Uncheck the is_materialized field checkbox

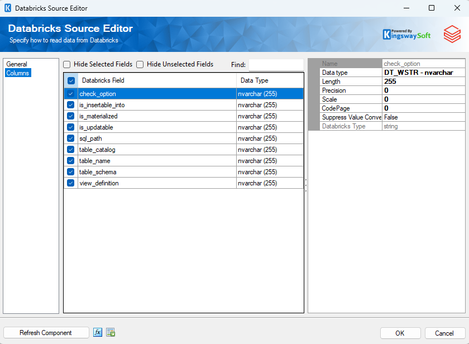(x=71, y=116)
